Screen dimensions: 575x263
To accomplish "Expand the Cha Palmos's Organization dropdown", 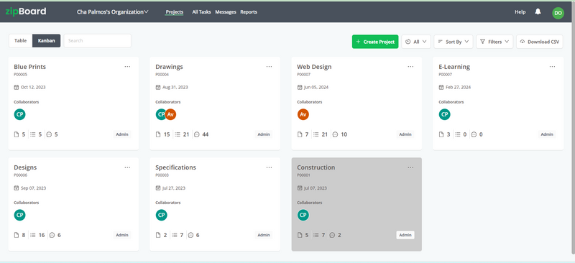I will pyautogui.click(x=113, y=11).
